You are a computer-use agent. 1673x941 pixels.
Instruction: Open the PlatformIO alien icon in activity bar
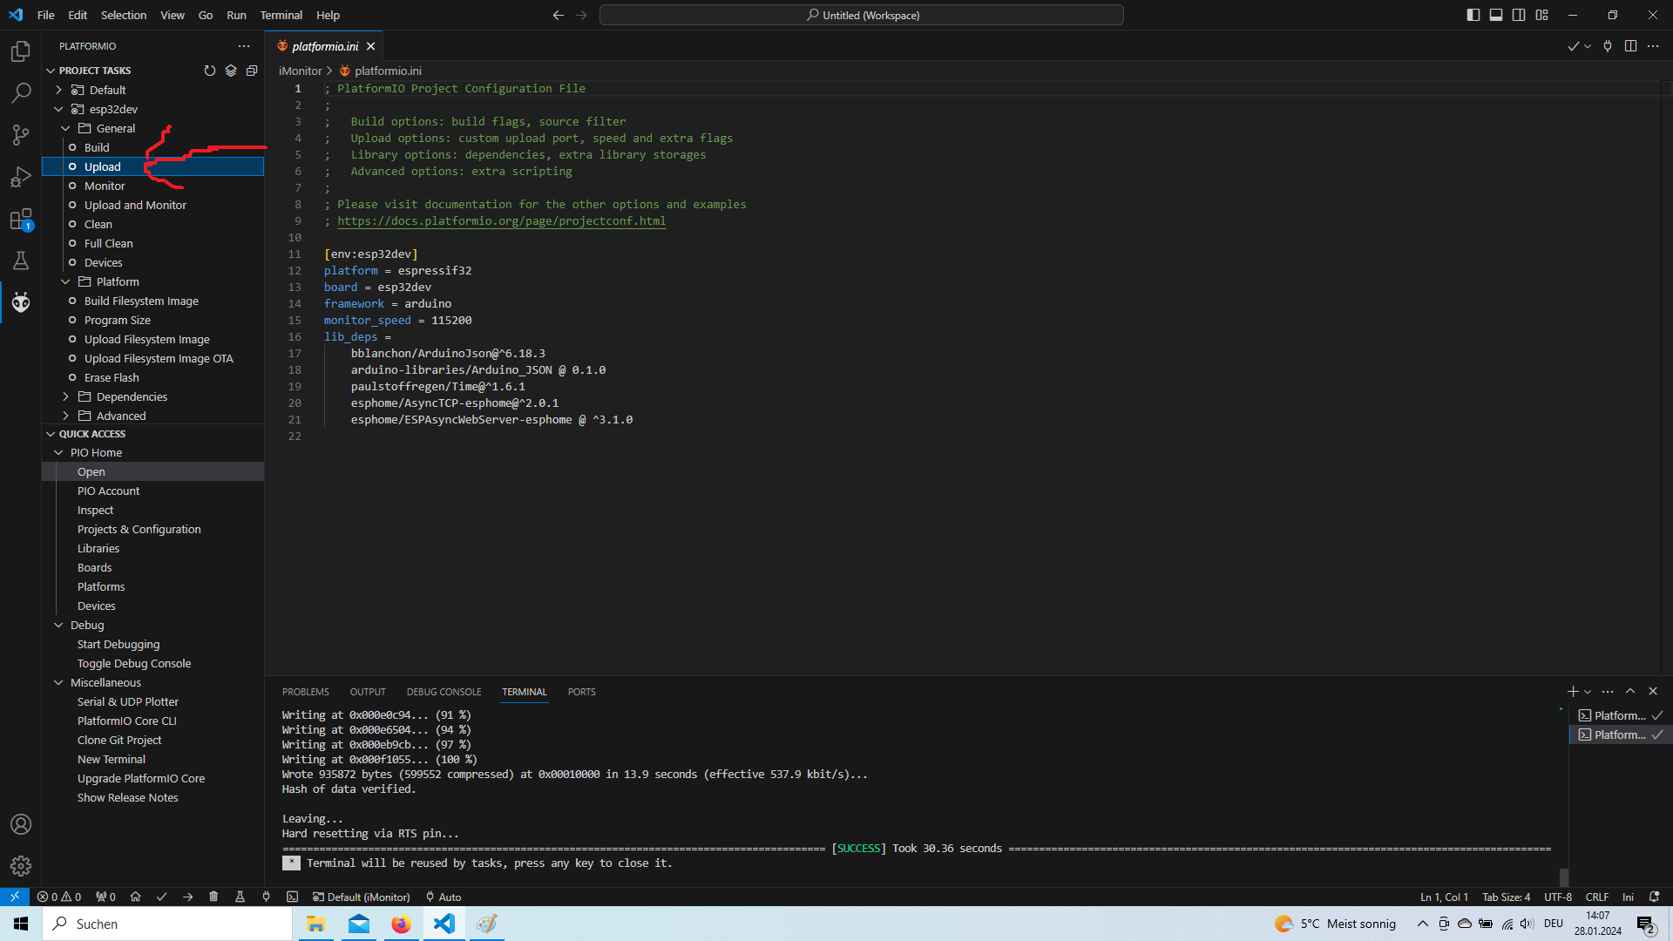tap(21, 302)
